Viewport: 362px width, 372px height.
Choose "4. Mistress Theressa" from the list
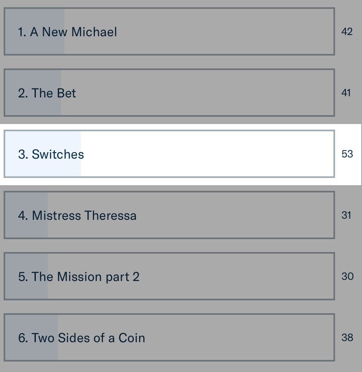point(77,215)
